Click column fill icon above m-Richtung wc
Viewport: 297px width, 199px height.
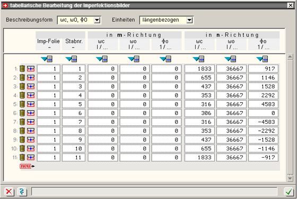click(x=102, y=59)
